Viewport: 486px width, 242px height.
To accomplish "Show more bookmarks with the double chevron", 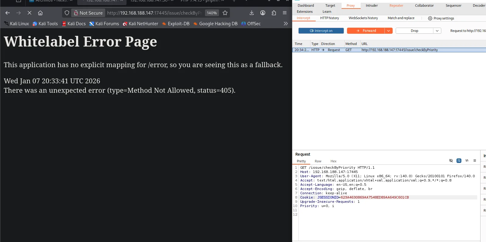I will click(286, 23).
